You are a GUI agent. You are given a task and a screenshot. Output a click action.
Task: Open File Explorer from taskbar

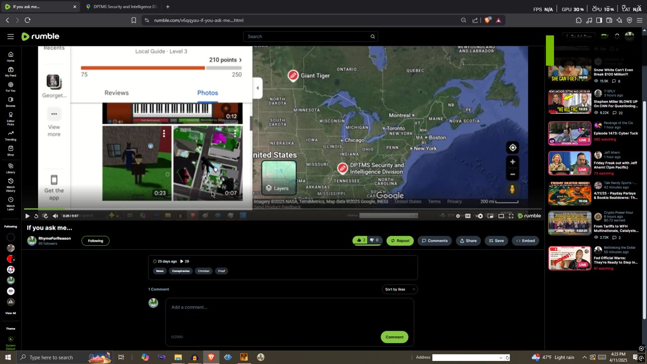(x=178, y=357)
